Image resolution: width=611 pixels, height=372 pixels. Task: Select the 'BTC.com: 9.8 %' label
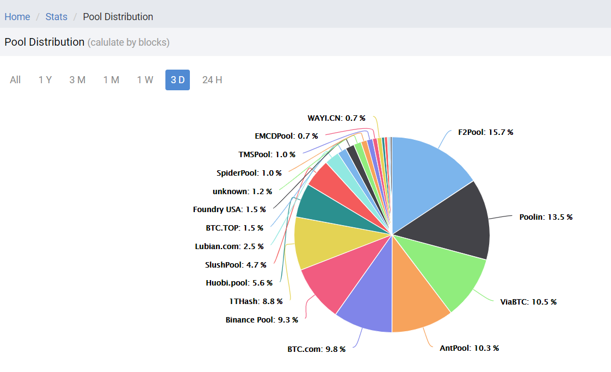[x=317, y=349]
